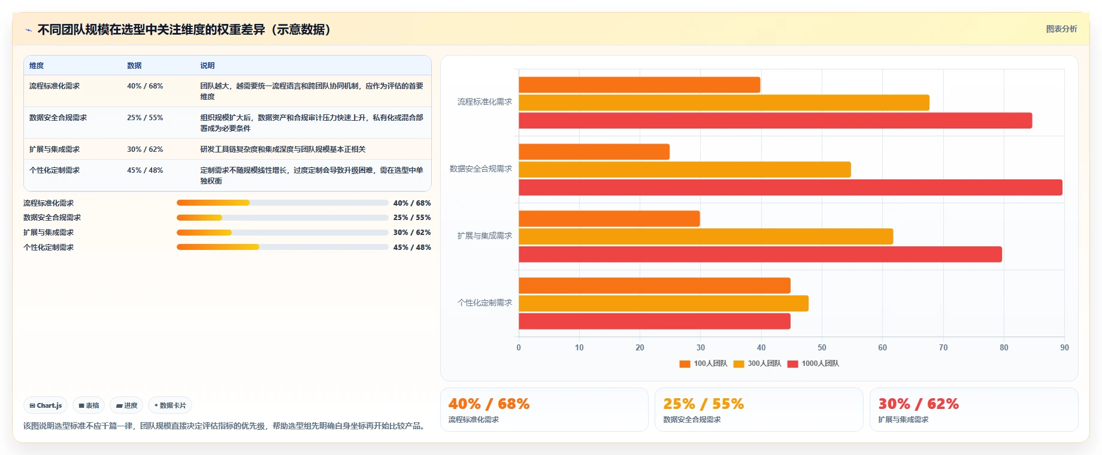The height and width of the screenshot is (455, 1102).
Task: Toggle the 100人团队 legend swatch
Action: click(x=685, y=364)
